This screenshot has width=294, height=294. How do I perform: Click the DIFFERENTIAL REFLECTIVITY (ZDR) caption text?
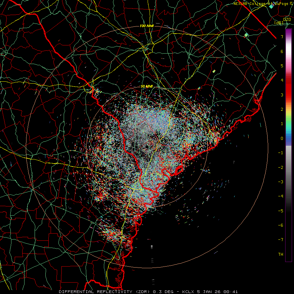pyautogui.click(x=105, y=292)
